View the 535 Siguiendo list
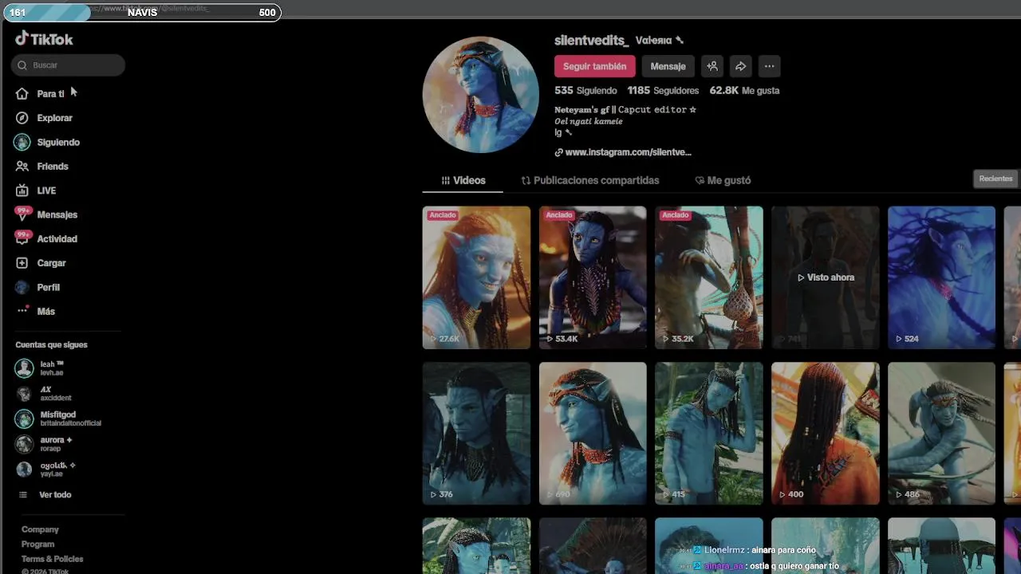 pyautogui.click(x=585, y=91)
